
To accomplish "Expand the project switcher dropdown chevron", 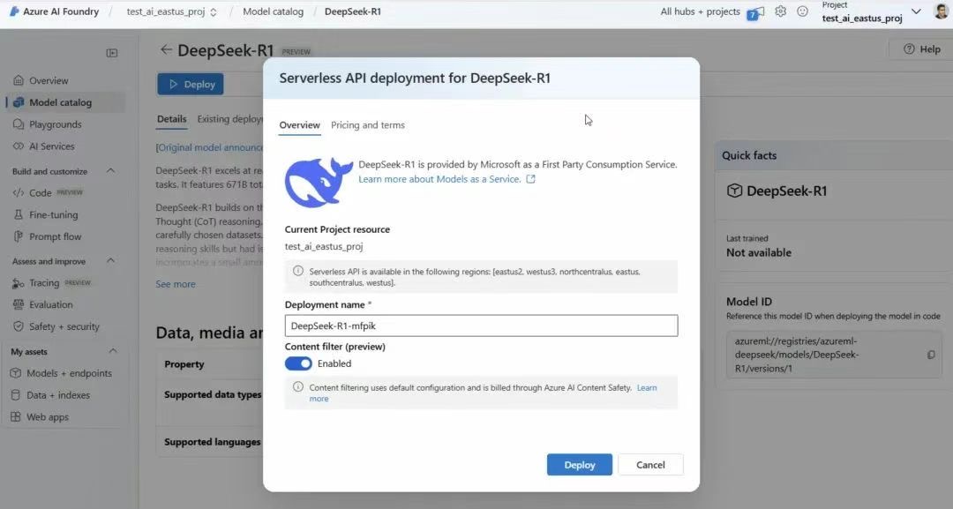I will click(915, 11).
